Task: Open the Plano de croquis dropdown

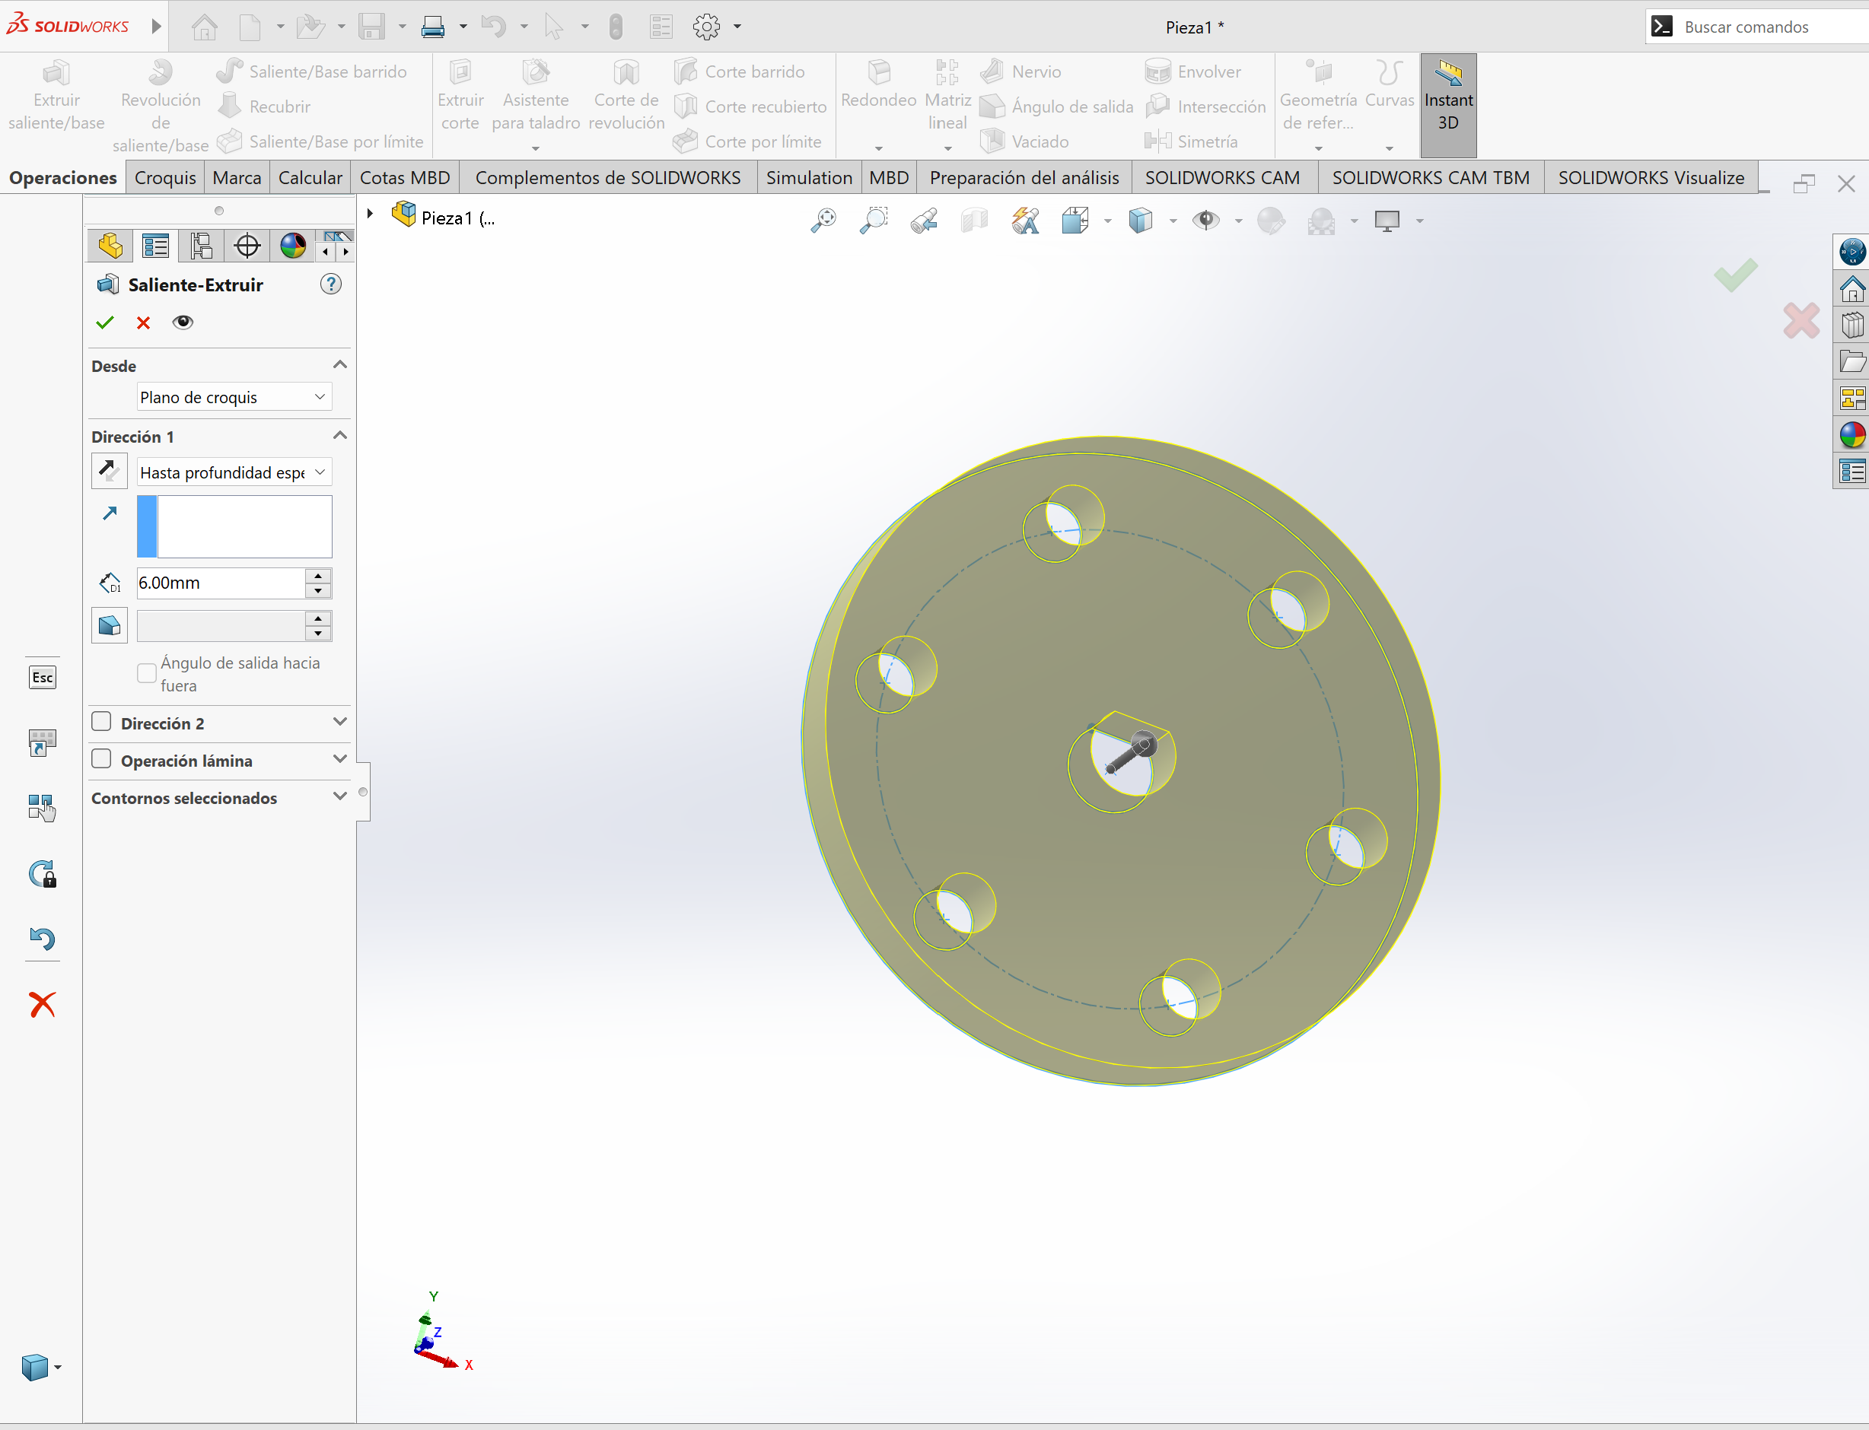Action: click(234, 398)
